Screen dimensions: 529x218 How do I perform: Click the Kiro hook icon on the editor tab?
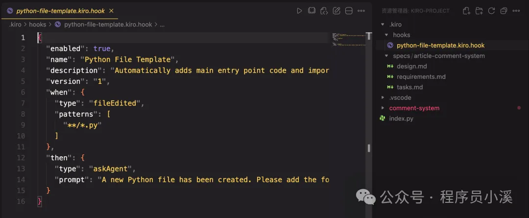[x=10, y=11]
